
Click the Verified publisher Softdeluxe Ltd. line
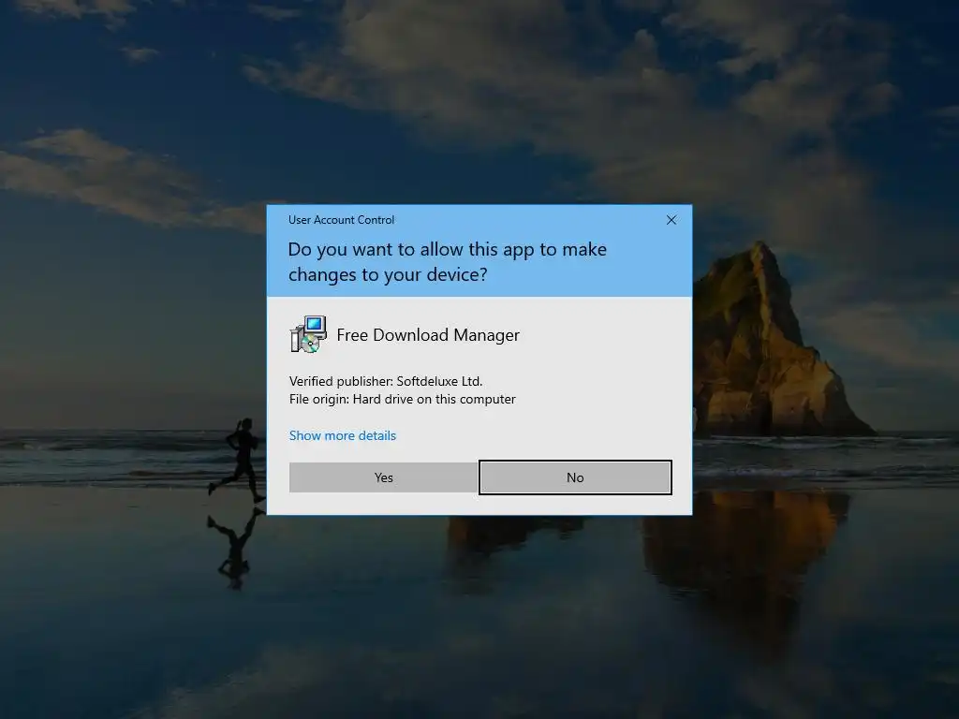386,381
